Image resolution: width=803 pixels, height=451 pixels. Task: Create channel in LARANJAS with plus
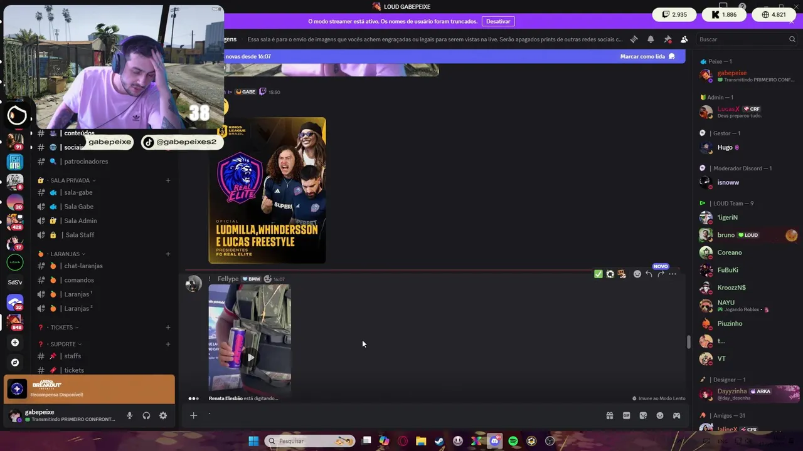click(168, 254)
